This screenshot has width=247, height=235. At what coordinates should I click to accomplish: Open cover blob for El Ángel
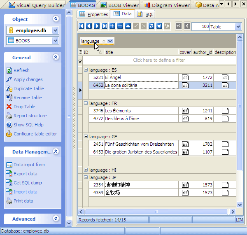(185, 77)
